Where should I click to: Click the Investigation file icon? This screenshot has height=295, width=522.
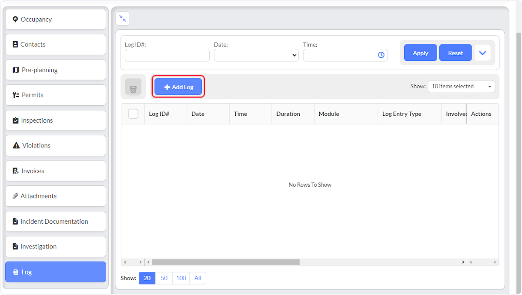coord(15,247)
